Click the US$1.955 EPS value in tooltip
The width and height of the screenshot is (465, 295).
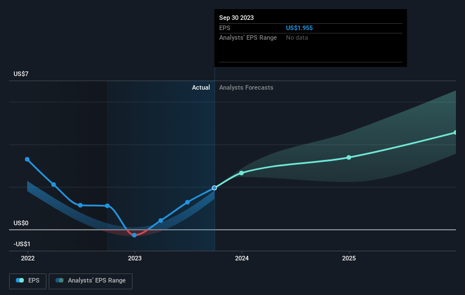click(299, 28)
